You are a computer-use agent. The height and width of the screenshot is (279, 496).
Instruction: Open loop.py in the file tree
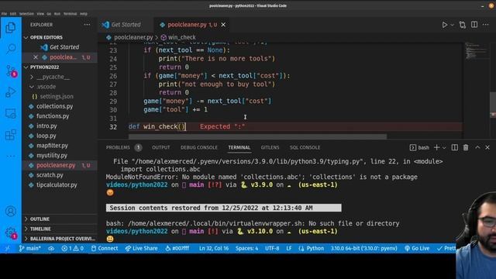coord(60,136)
